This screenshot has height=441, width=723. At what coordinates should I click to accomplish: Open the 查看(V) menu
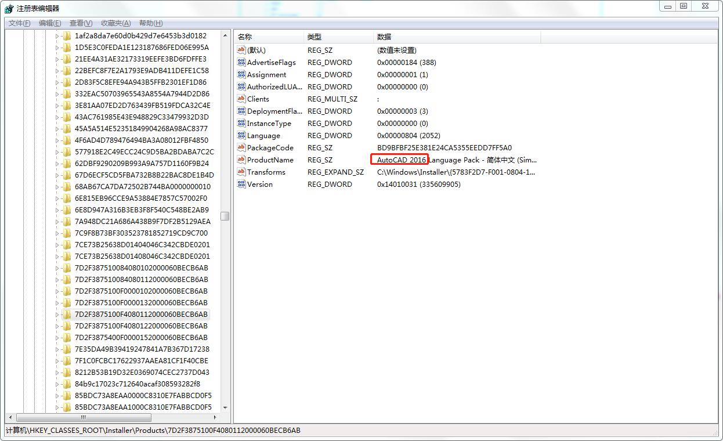(81, 23)
